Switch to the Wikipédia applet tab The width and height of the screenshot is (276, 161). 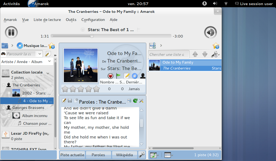(x=125, y=155)
